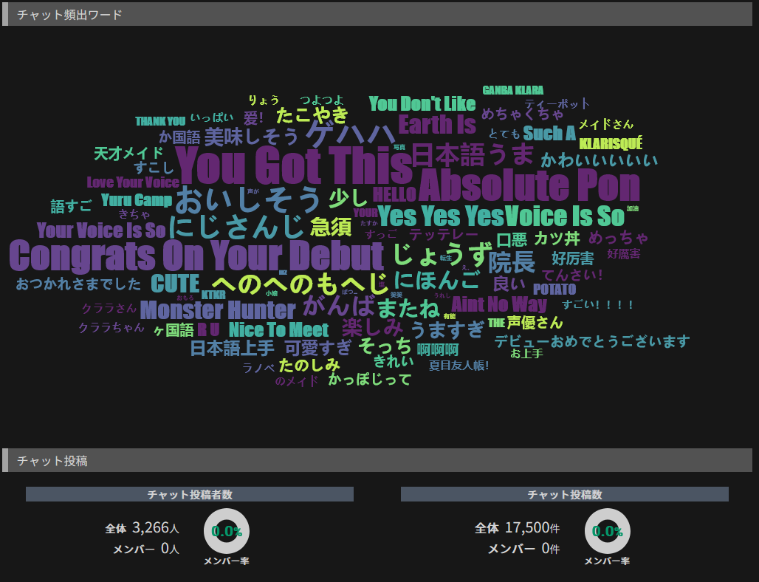Click the チャット投稿数 panel header
The image size is (759, 582).
pyautogui.click(x=564, y=494)
